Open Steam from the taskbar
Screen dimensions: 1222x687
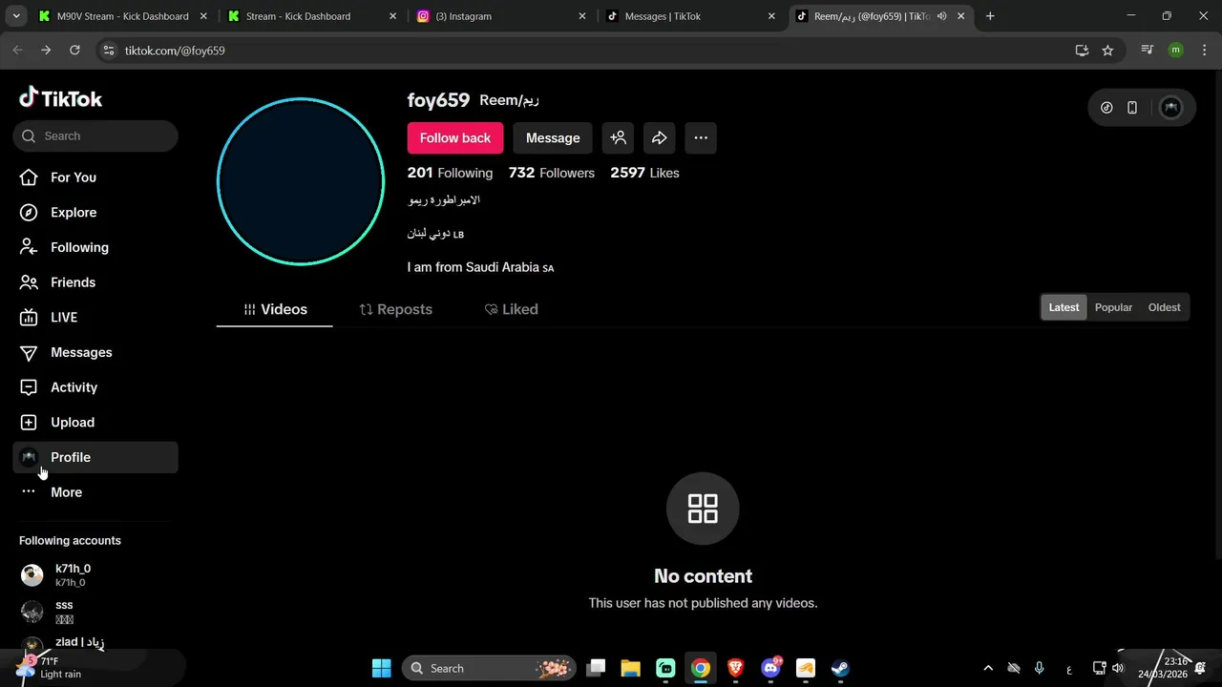(840, 668)
